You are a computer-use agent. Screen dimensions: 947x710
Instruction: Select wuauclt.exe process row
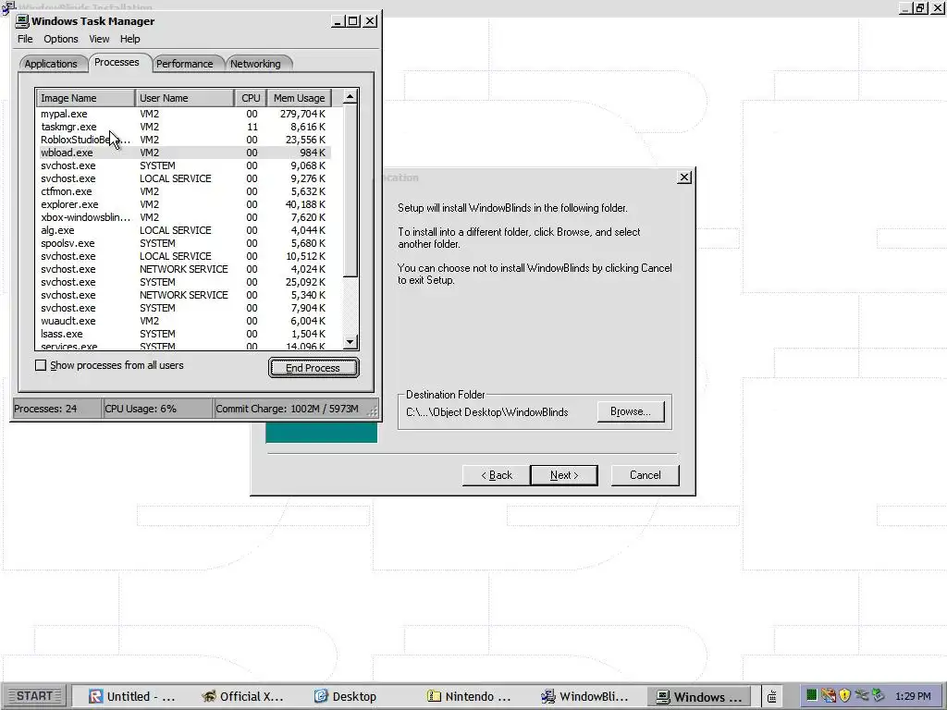[184, 321]
